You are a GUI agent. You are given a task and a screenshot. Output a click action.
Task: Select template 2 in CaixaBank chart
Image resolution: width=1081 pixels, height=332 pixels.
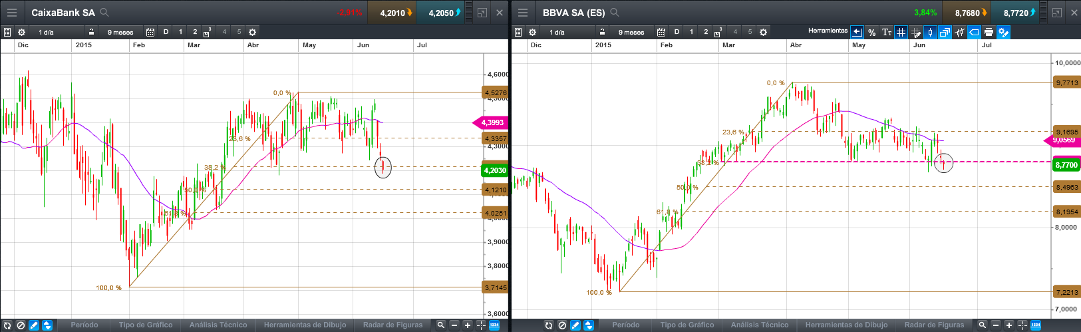tap(195, 32)
